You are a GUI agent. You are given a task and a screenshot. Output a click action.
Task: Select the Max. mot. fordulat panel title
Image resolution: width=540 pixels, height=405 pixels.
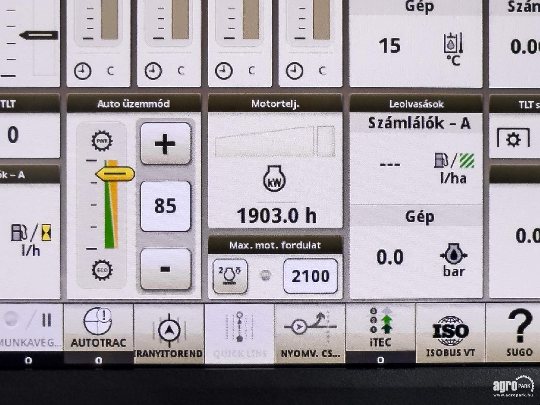(275, 245)
